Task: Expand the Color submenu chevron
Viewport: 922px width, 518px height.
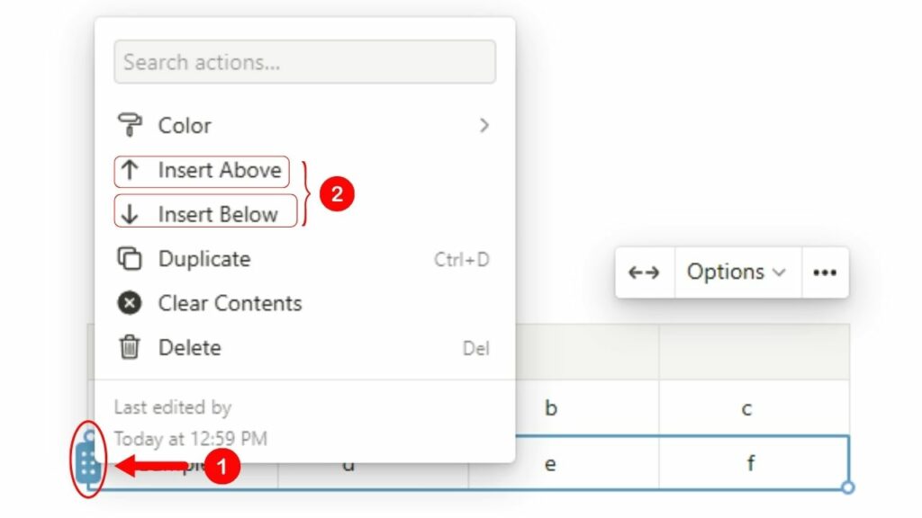Action: (484, 125)
